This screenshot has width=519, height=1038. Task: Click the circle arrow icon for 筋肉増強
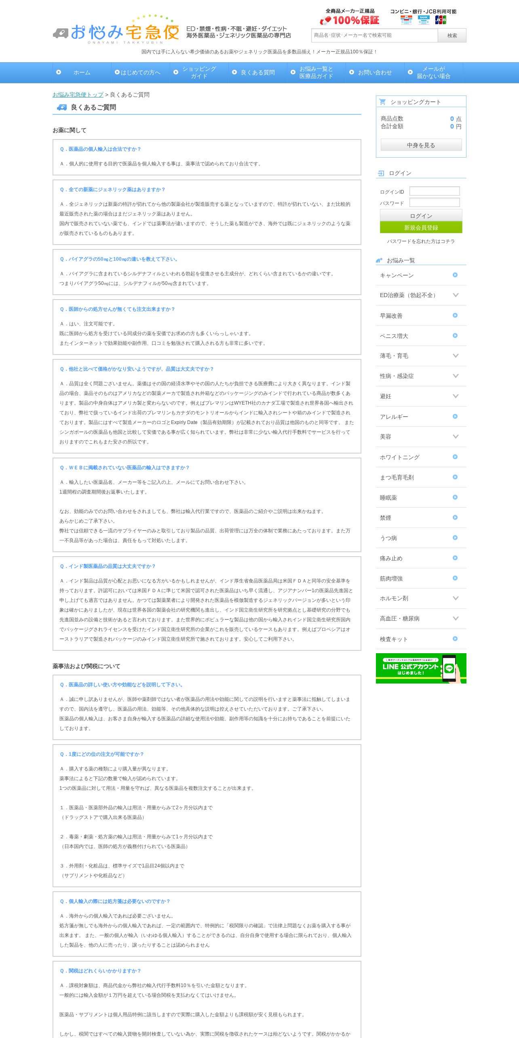click(x=455, y=578)
